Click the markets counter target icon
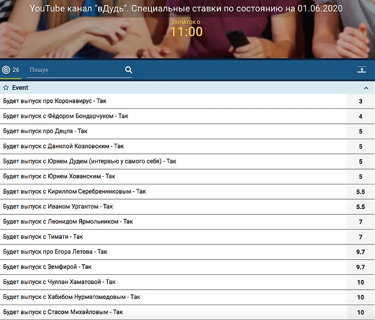Screen dimensions: 375x320 6,70
